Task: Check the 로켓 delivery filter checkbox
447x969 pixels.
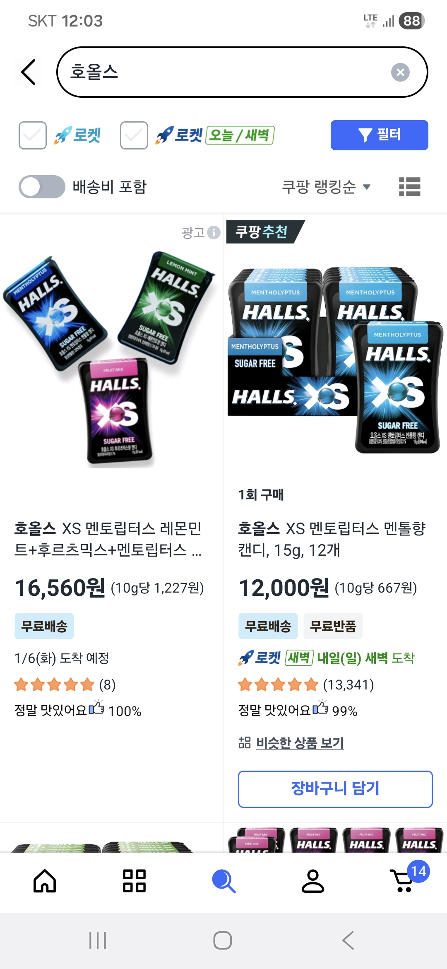Action: [33, 135]
